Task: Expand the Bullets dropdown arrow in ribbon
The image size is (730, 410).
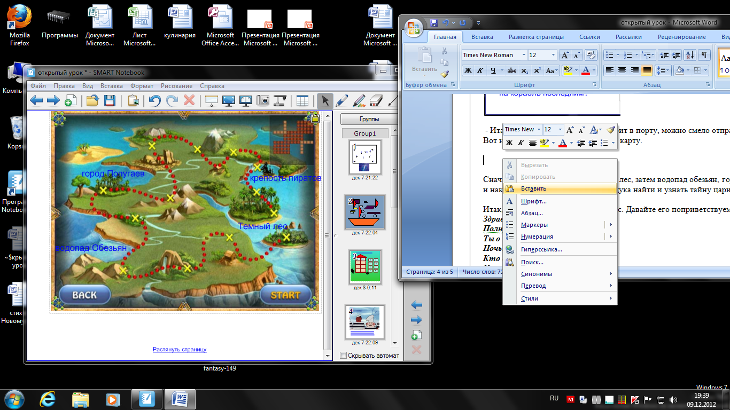Action: [618, 55]
